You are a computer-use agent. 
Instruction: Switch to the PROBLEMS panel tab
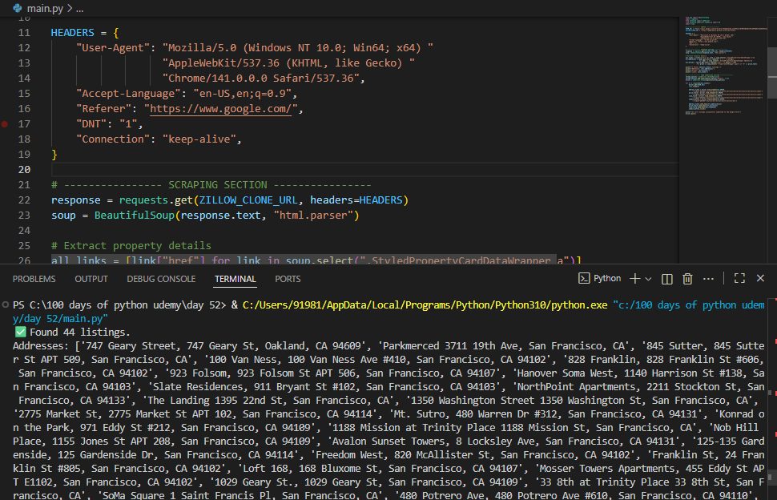[34, 279]
